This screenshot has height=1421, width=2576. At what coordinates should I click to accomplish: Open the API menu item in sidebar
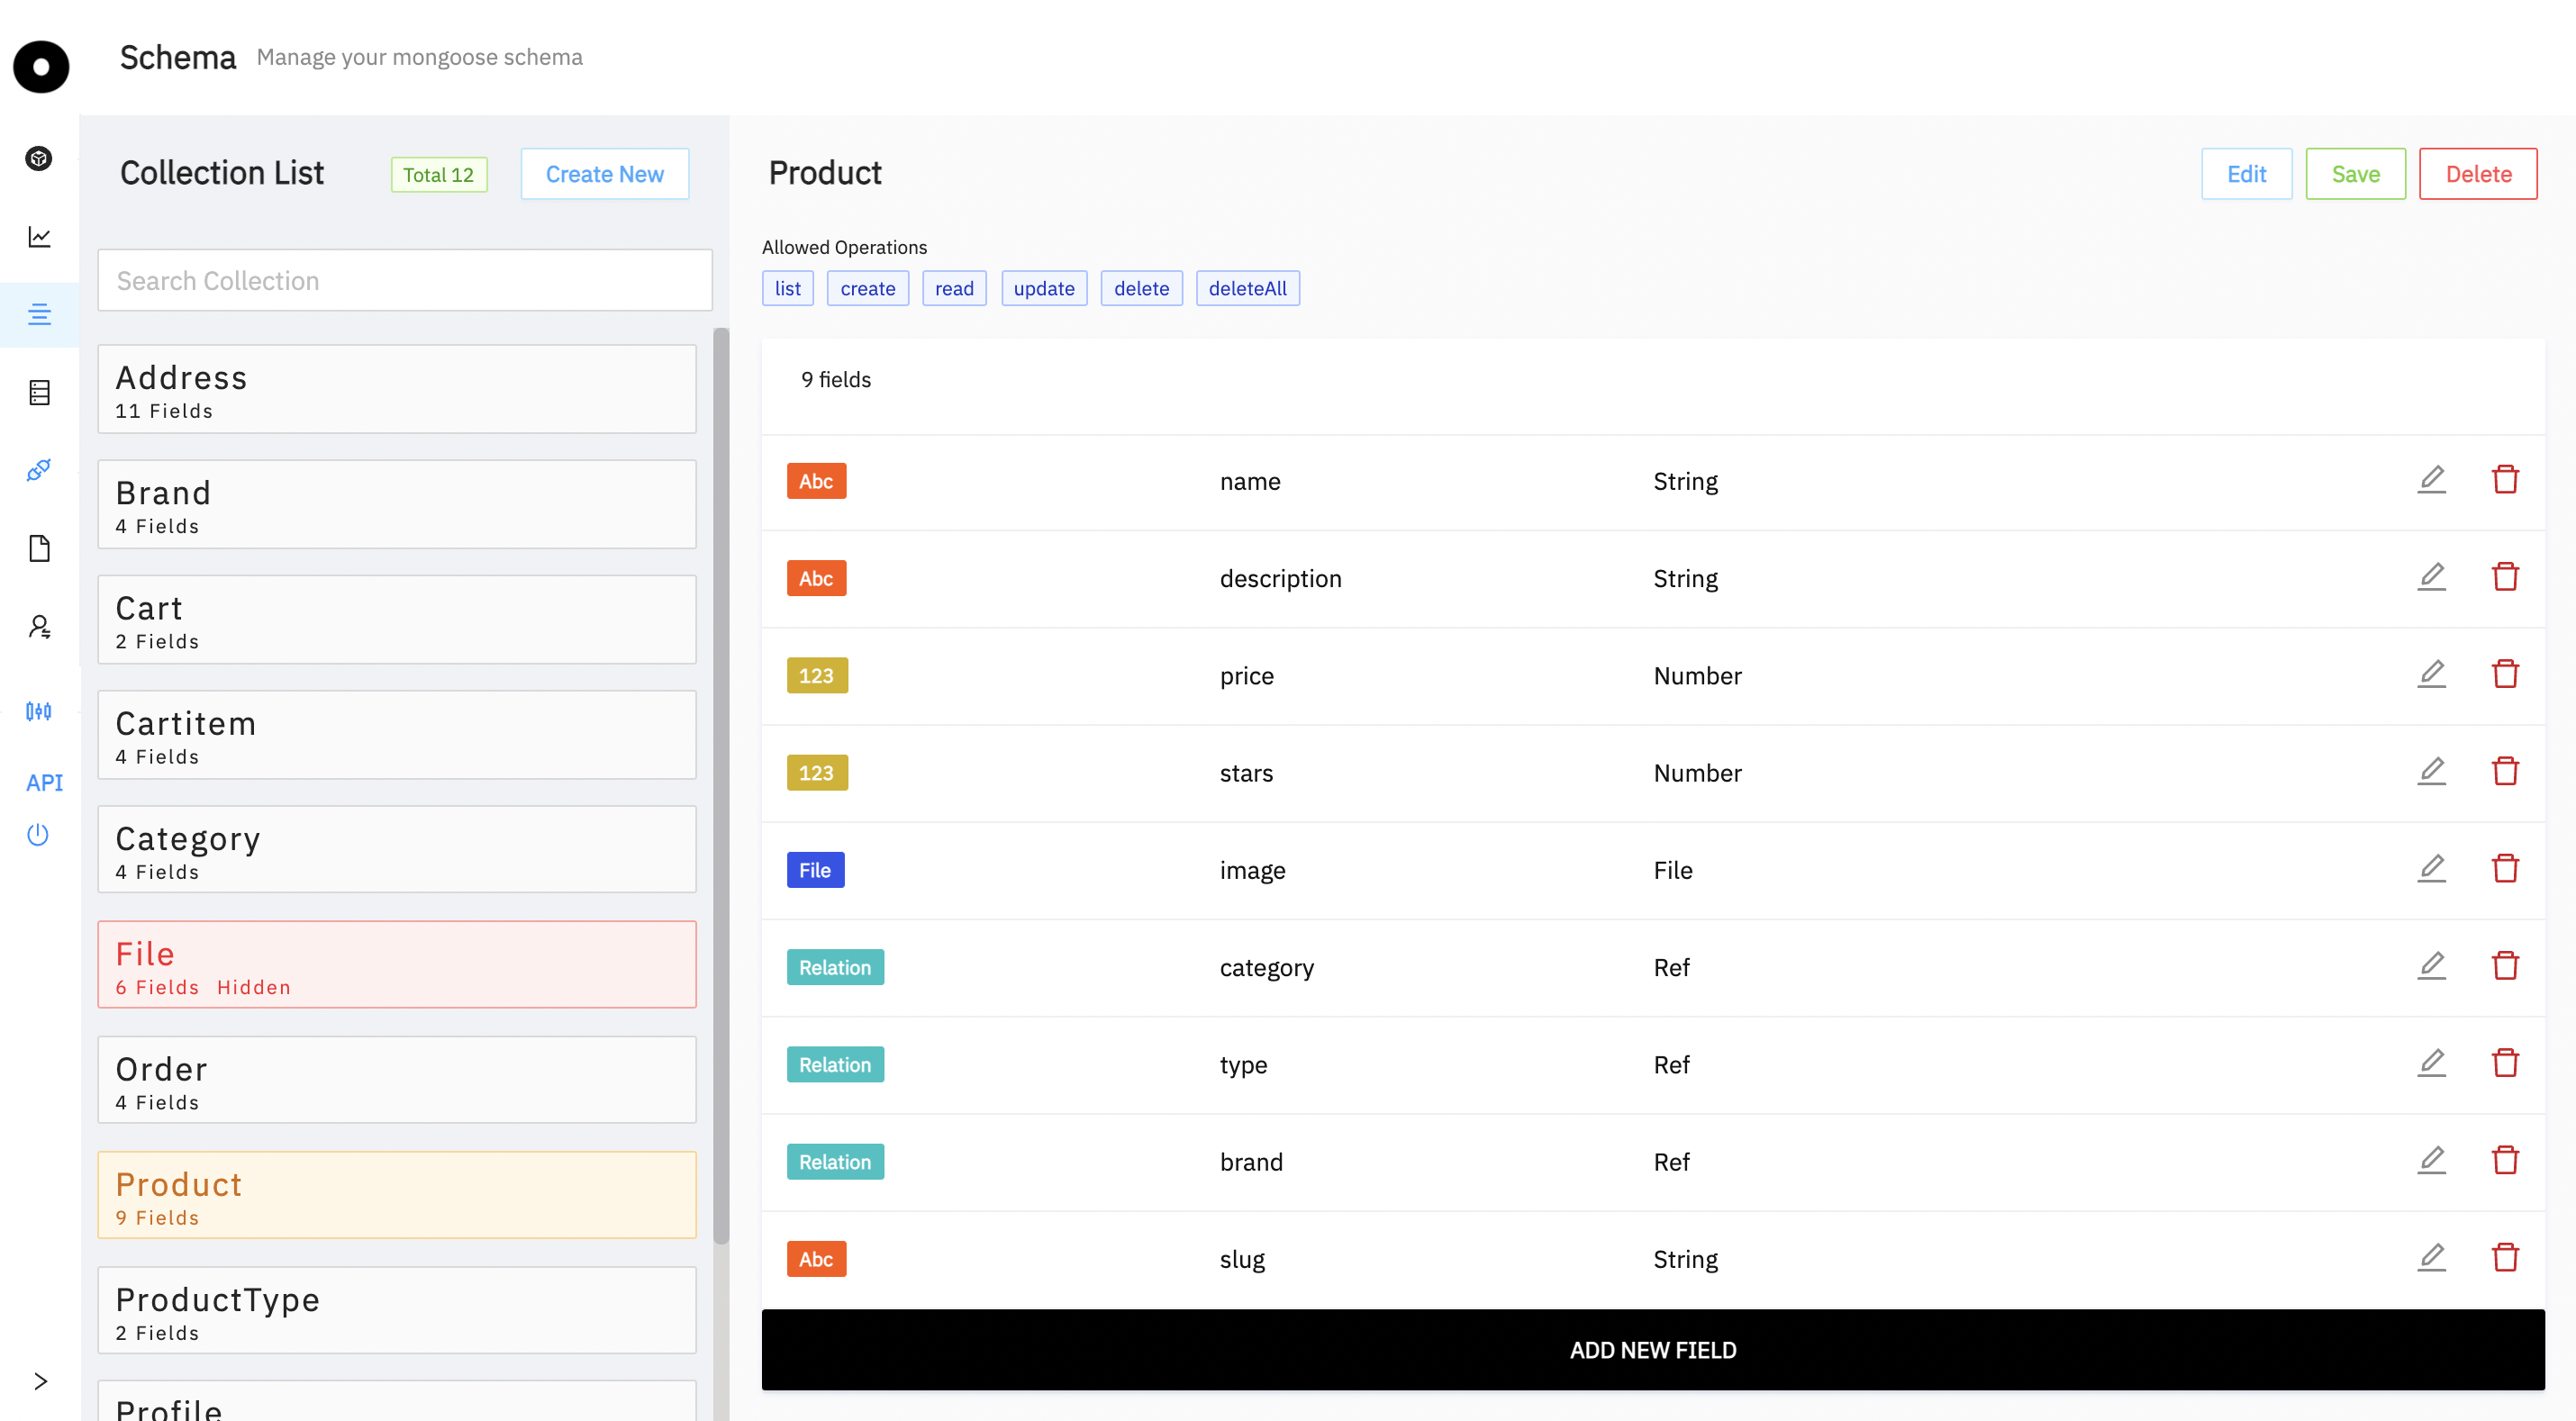44,783
